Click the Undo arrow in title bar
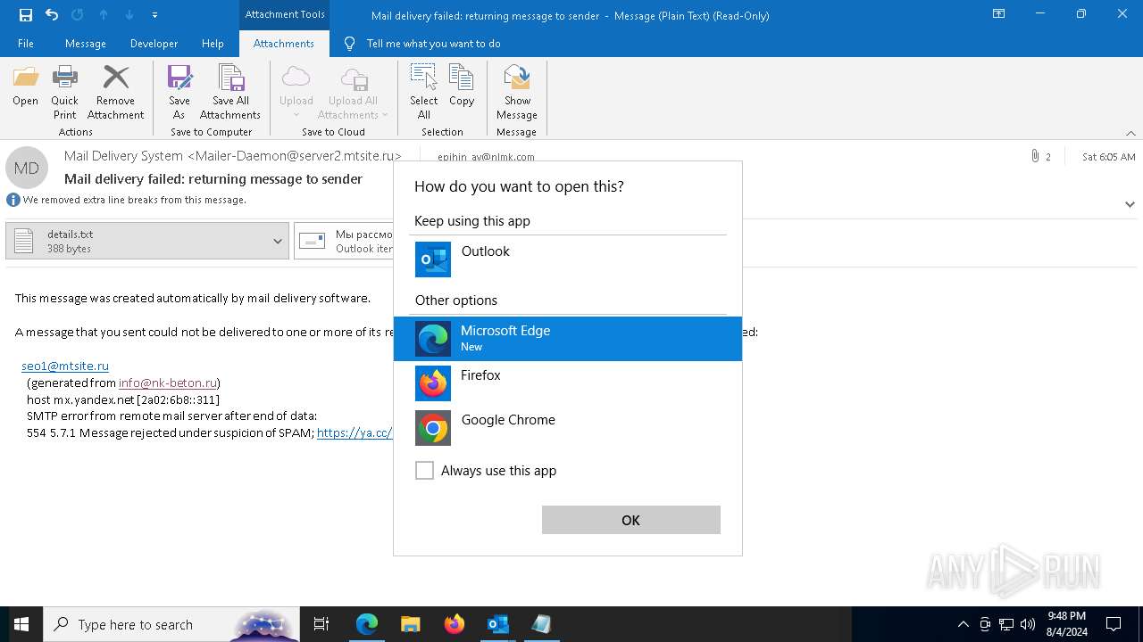The image size is (1143, 642). (52, 15)
